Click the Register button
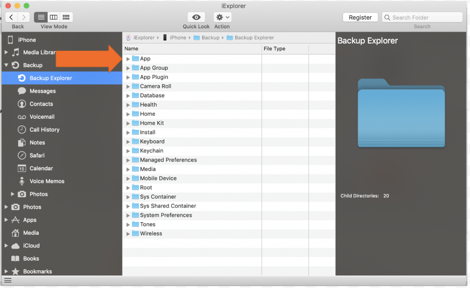The height and width of the screenshot is (288, 470). [x=360, y=17]
